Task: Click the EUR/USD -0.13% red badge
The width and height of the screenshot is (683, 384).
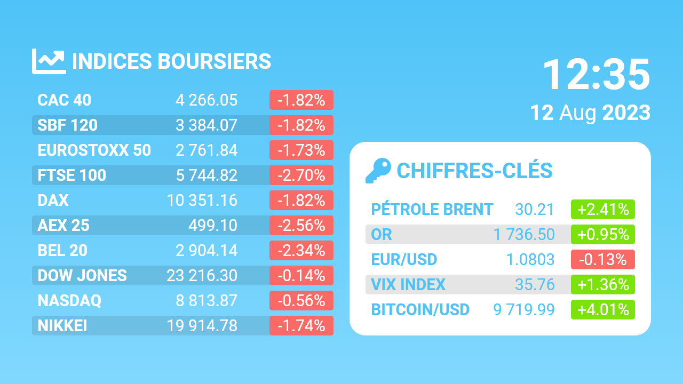Action: tap(602, 260)
